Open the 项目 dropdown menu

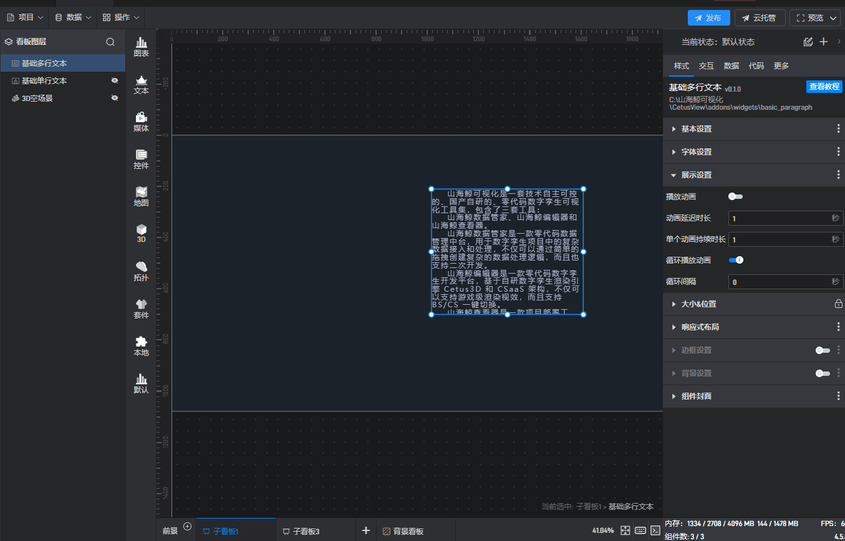(x=25, y=17)
